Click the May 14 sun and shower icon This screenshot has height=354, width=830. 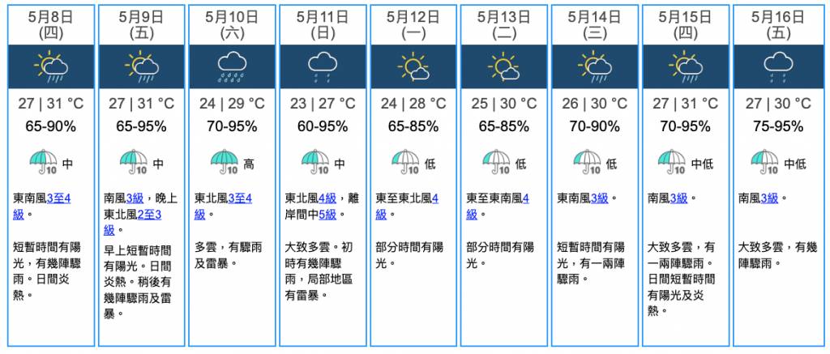pos(595,66)
